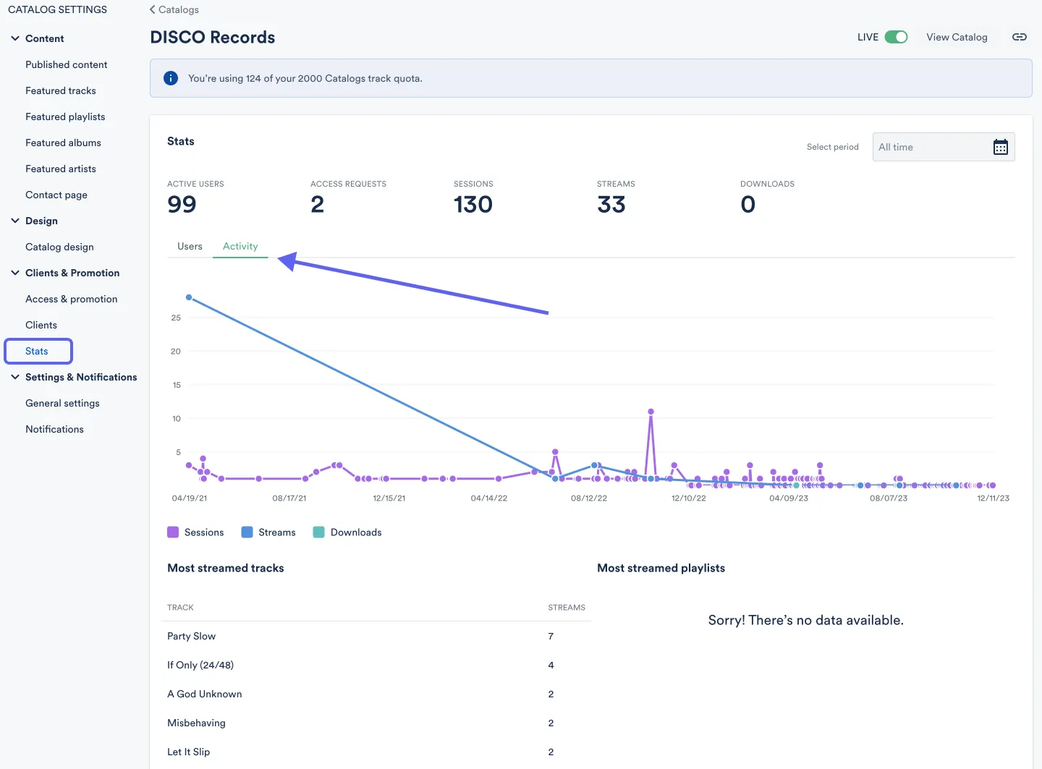1042x769 pixels.
Task: Switch to the Users tab
Action: click(x=190, y=247)
